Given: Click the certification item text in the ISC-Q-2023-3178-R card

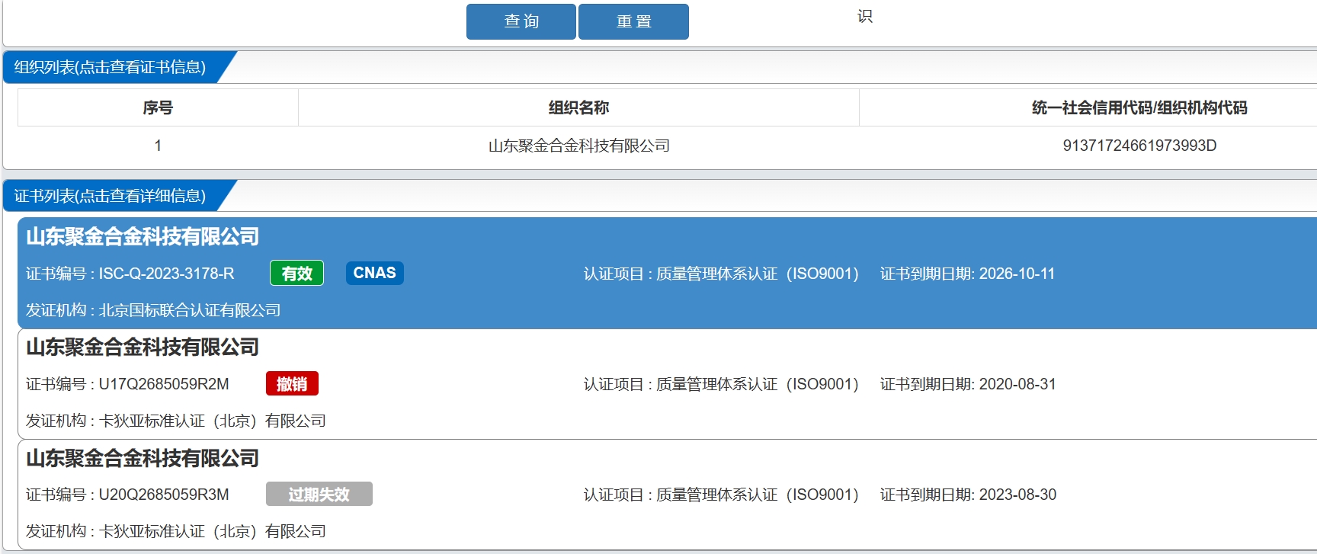Looking at the screenshot, I should point(721,274).
